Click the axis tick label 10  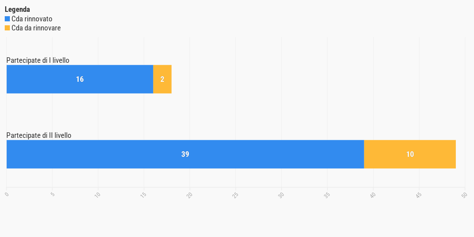point(98,194)
